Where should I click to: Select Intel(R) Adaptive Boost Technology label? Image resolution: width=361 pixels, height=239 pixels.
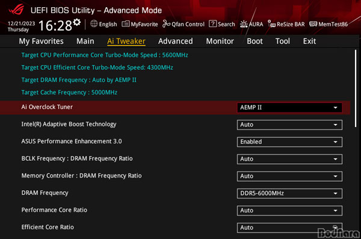click(x=69, y=124)
